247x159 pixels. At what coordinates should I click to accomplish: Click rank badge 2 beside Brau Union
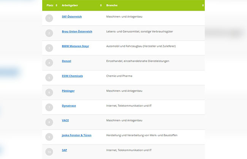49,33
